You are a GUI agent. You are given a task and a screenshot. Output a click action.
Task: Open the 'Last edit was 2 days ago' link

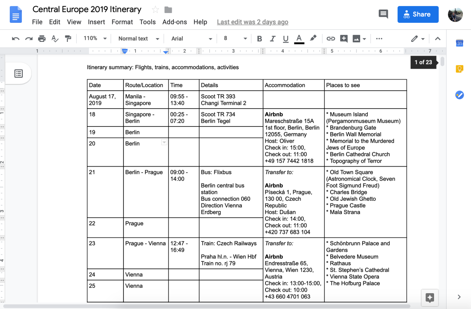tap(253, 22)
